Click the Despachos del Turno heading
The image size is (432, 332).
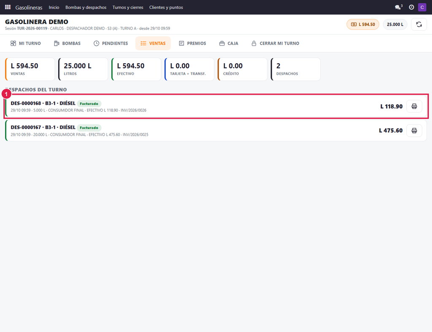(36, 89)
